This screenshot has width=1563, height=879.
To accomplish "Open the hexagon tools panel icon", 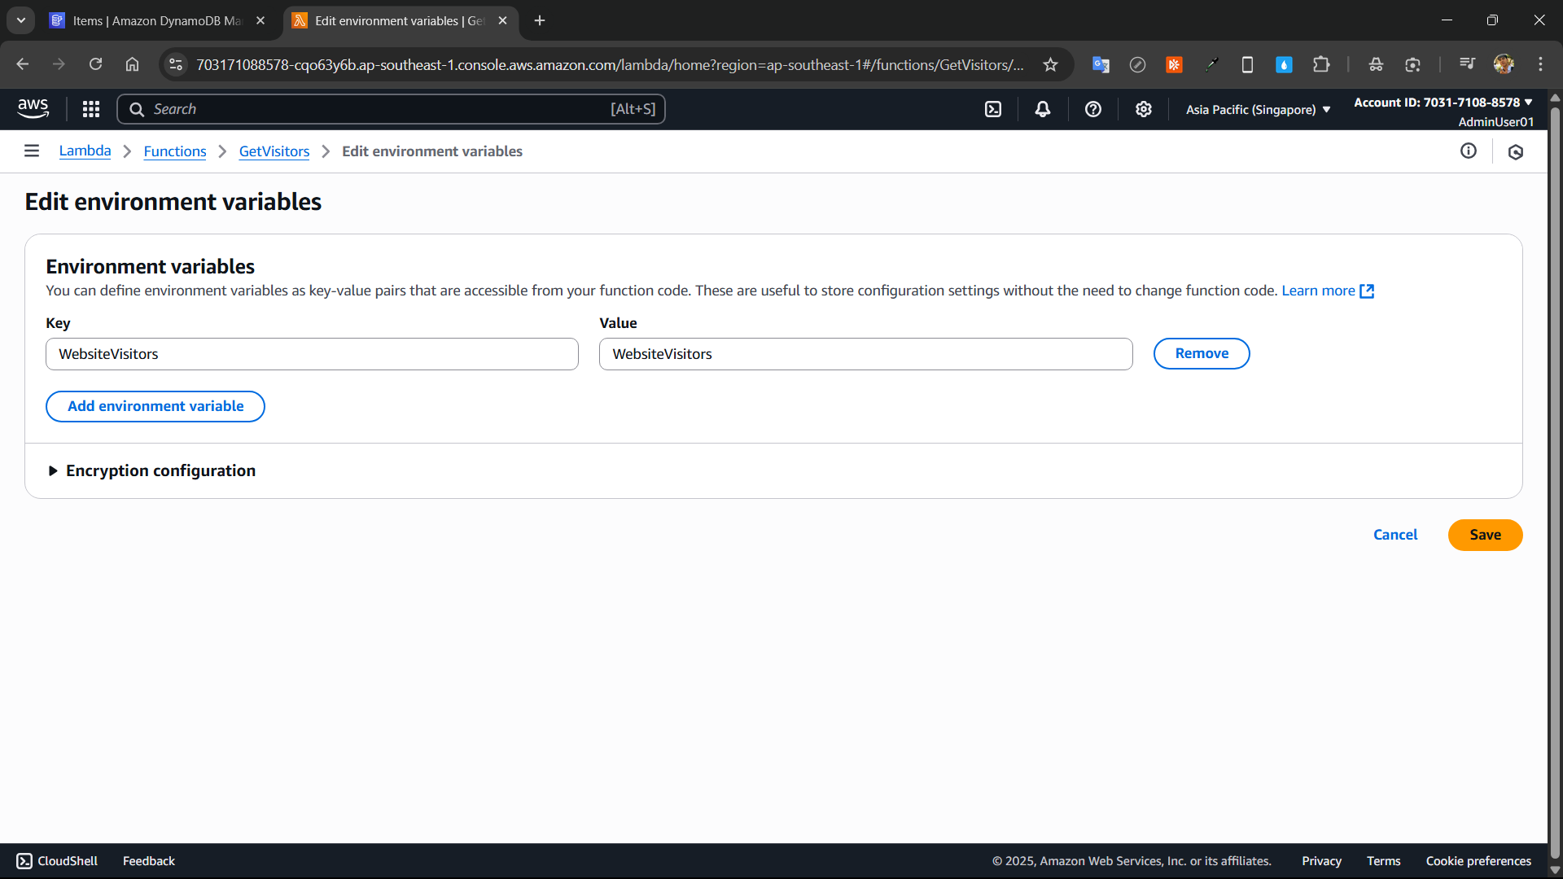I will coord(1516,151).
